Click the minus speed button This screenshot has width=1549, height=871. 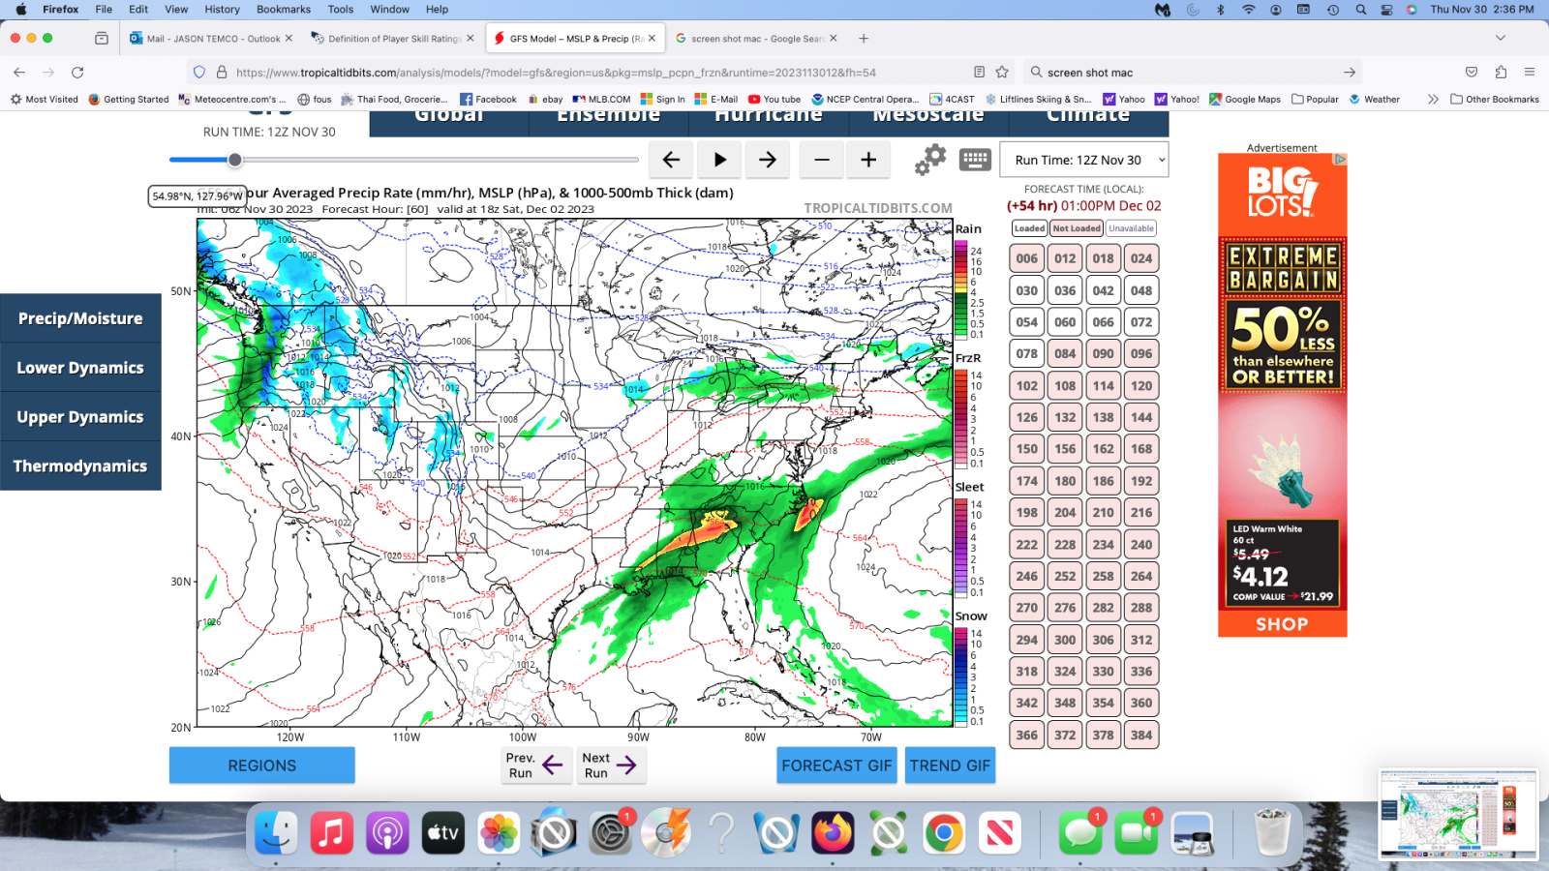(x=821, y=160)
